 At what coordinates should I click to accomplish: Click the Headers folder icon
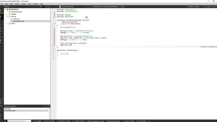[9, 14]
